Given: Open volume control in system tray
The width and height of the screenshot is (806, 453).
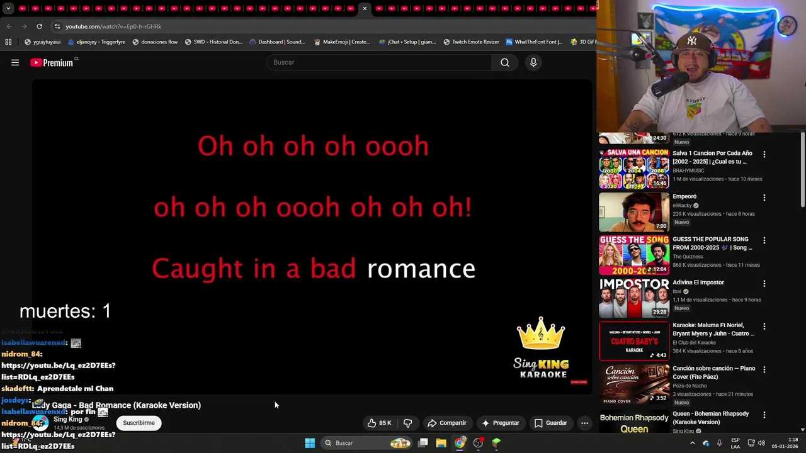Looking at the screenshot, I should pos(761,443).
